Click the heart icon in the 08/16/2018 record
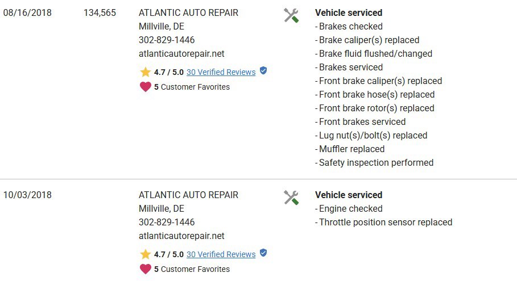This screenshot has height=281, width=517. point(146,87)
